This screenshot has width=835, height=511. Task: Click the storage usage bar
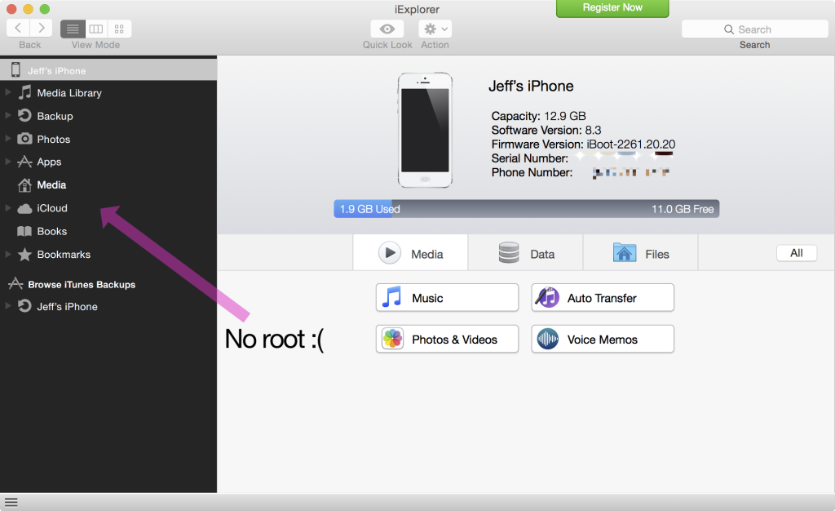coord(526,209)
